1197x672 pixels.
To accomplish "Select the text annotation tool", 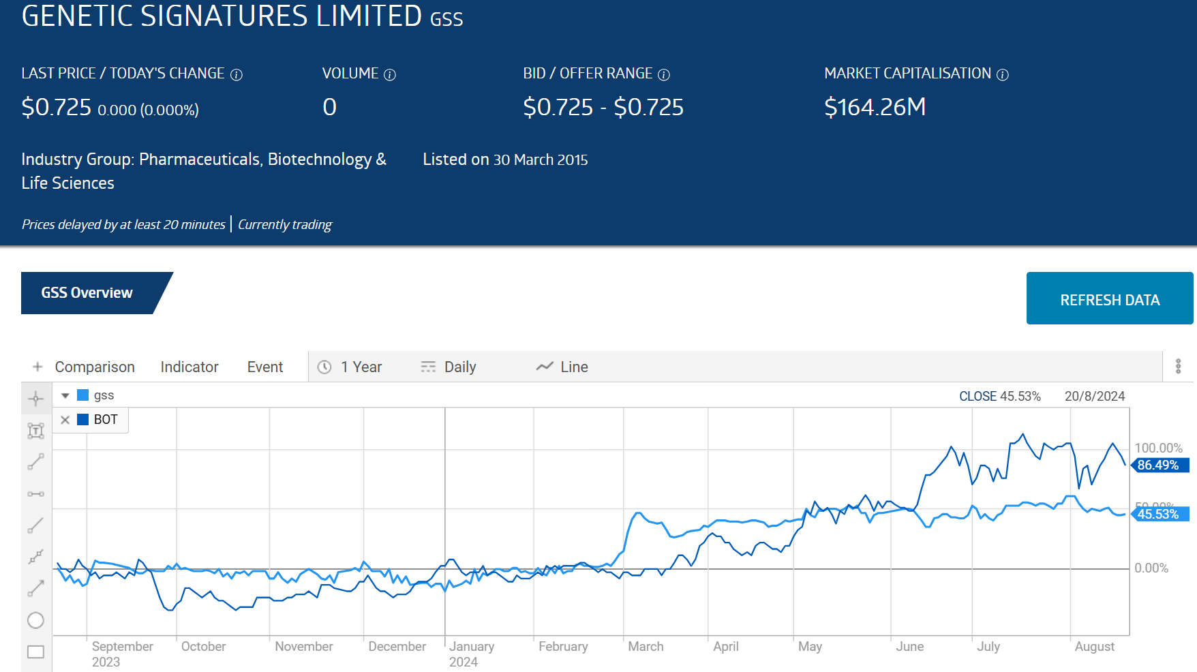I will (36, 431).
